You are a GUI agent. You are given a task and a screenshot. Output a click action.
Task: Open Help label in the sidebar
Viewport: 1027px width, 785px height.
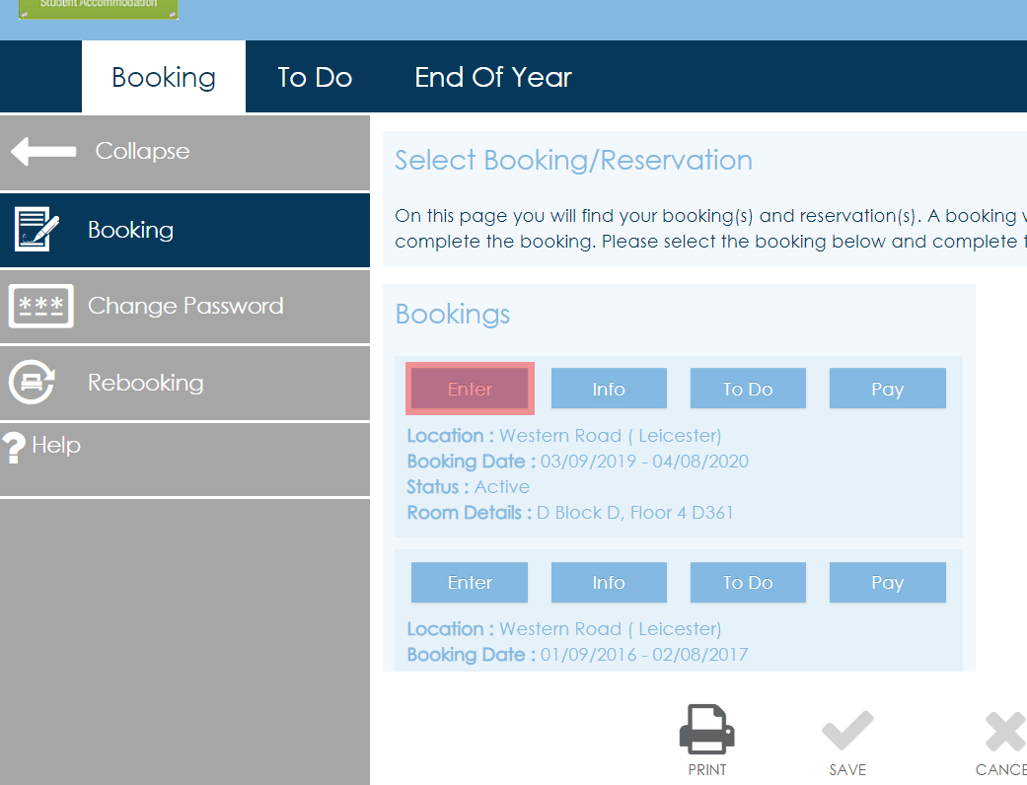pyautogui.click(x=56, y=445)
